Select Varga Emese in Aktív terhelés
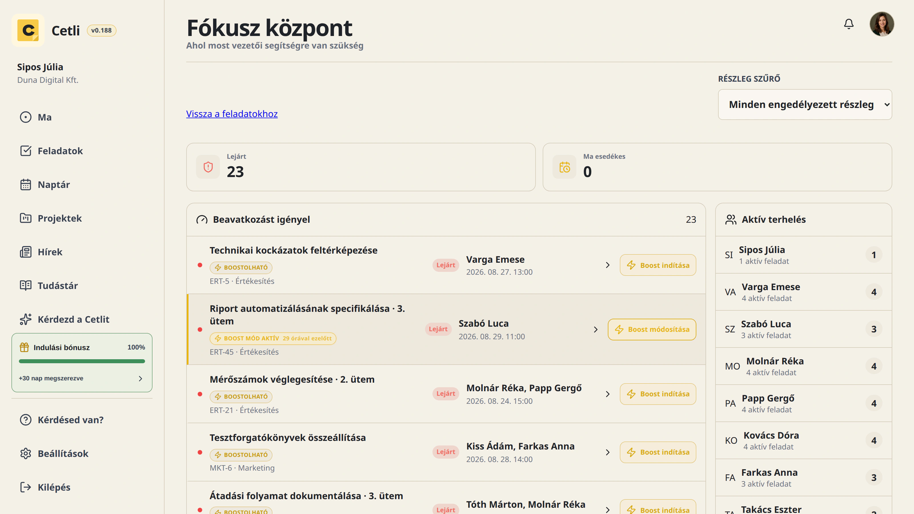The image size is (914, 514). tap(804, 292)
